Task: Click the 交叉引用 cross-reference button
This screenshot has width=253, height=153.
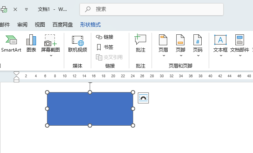Action: [109, 57]
